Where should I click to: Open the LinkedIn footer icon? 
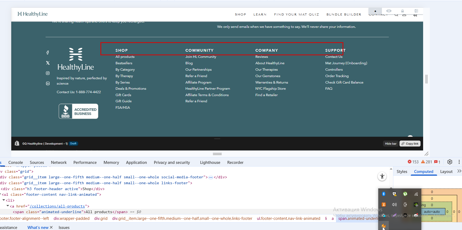(x=48, y=84)
